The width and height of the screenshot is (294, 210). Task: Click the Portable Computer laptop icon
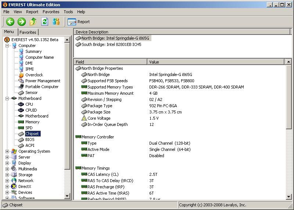coord(21,87)
